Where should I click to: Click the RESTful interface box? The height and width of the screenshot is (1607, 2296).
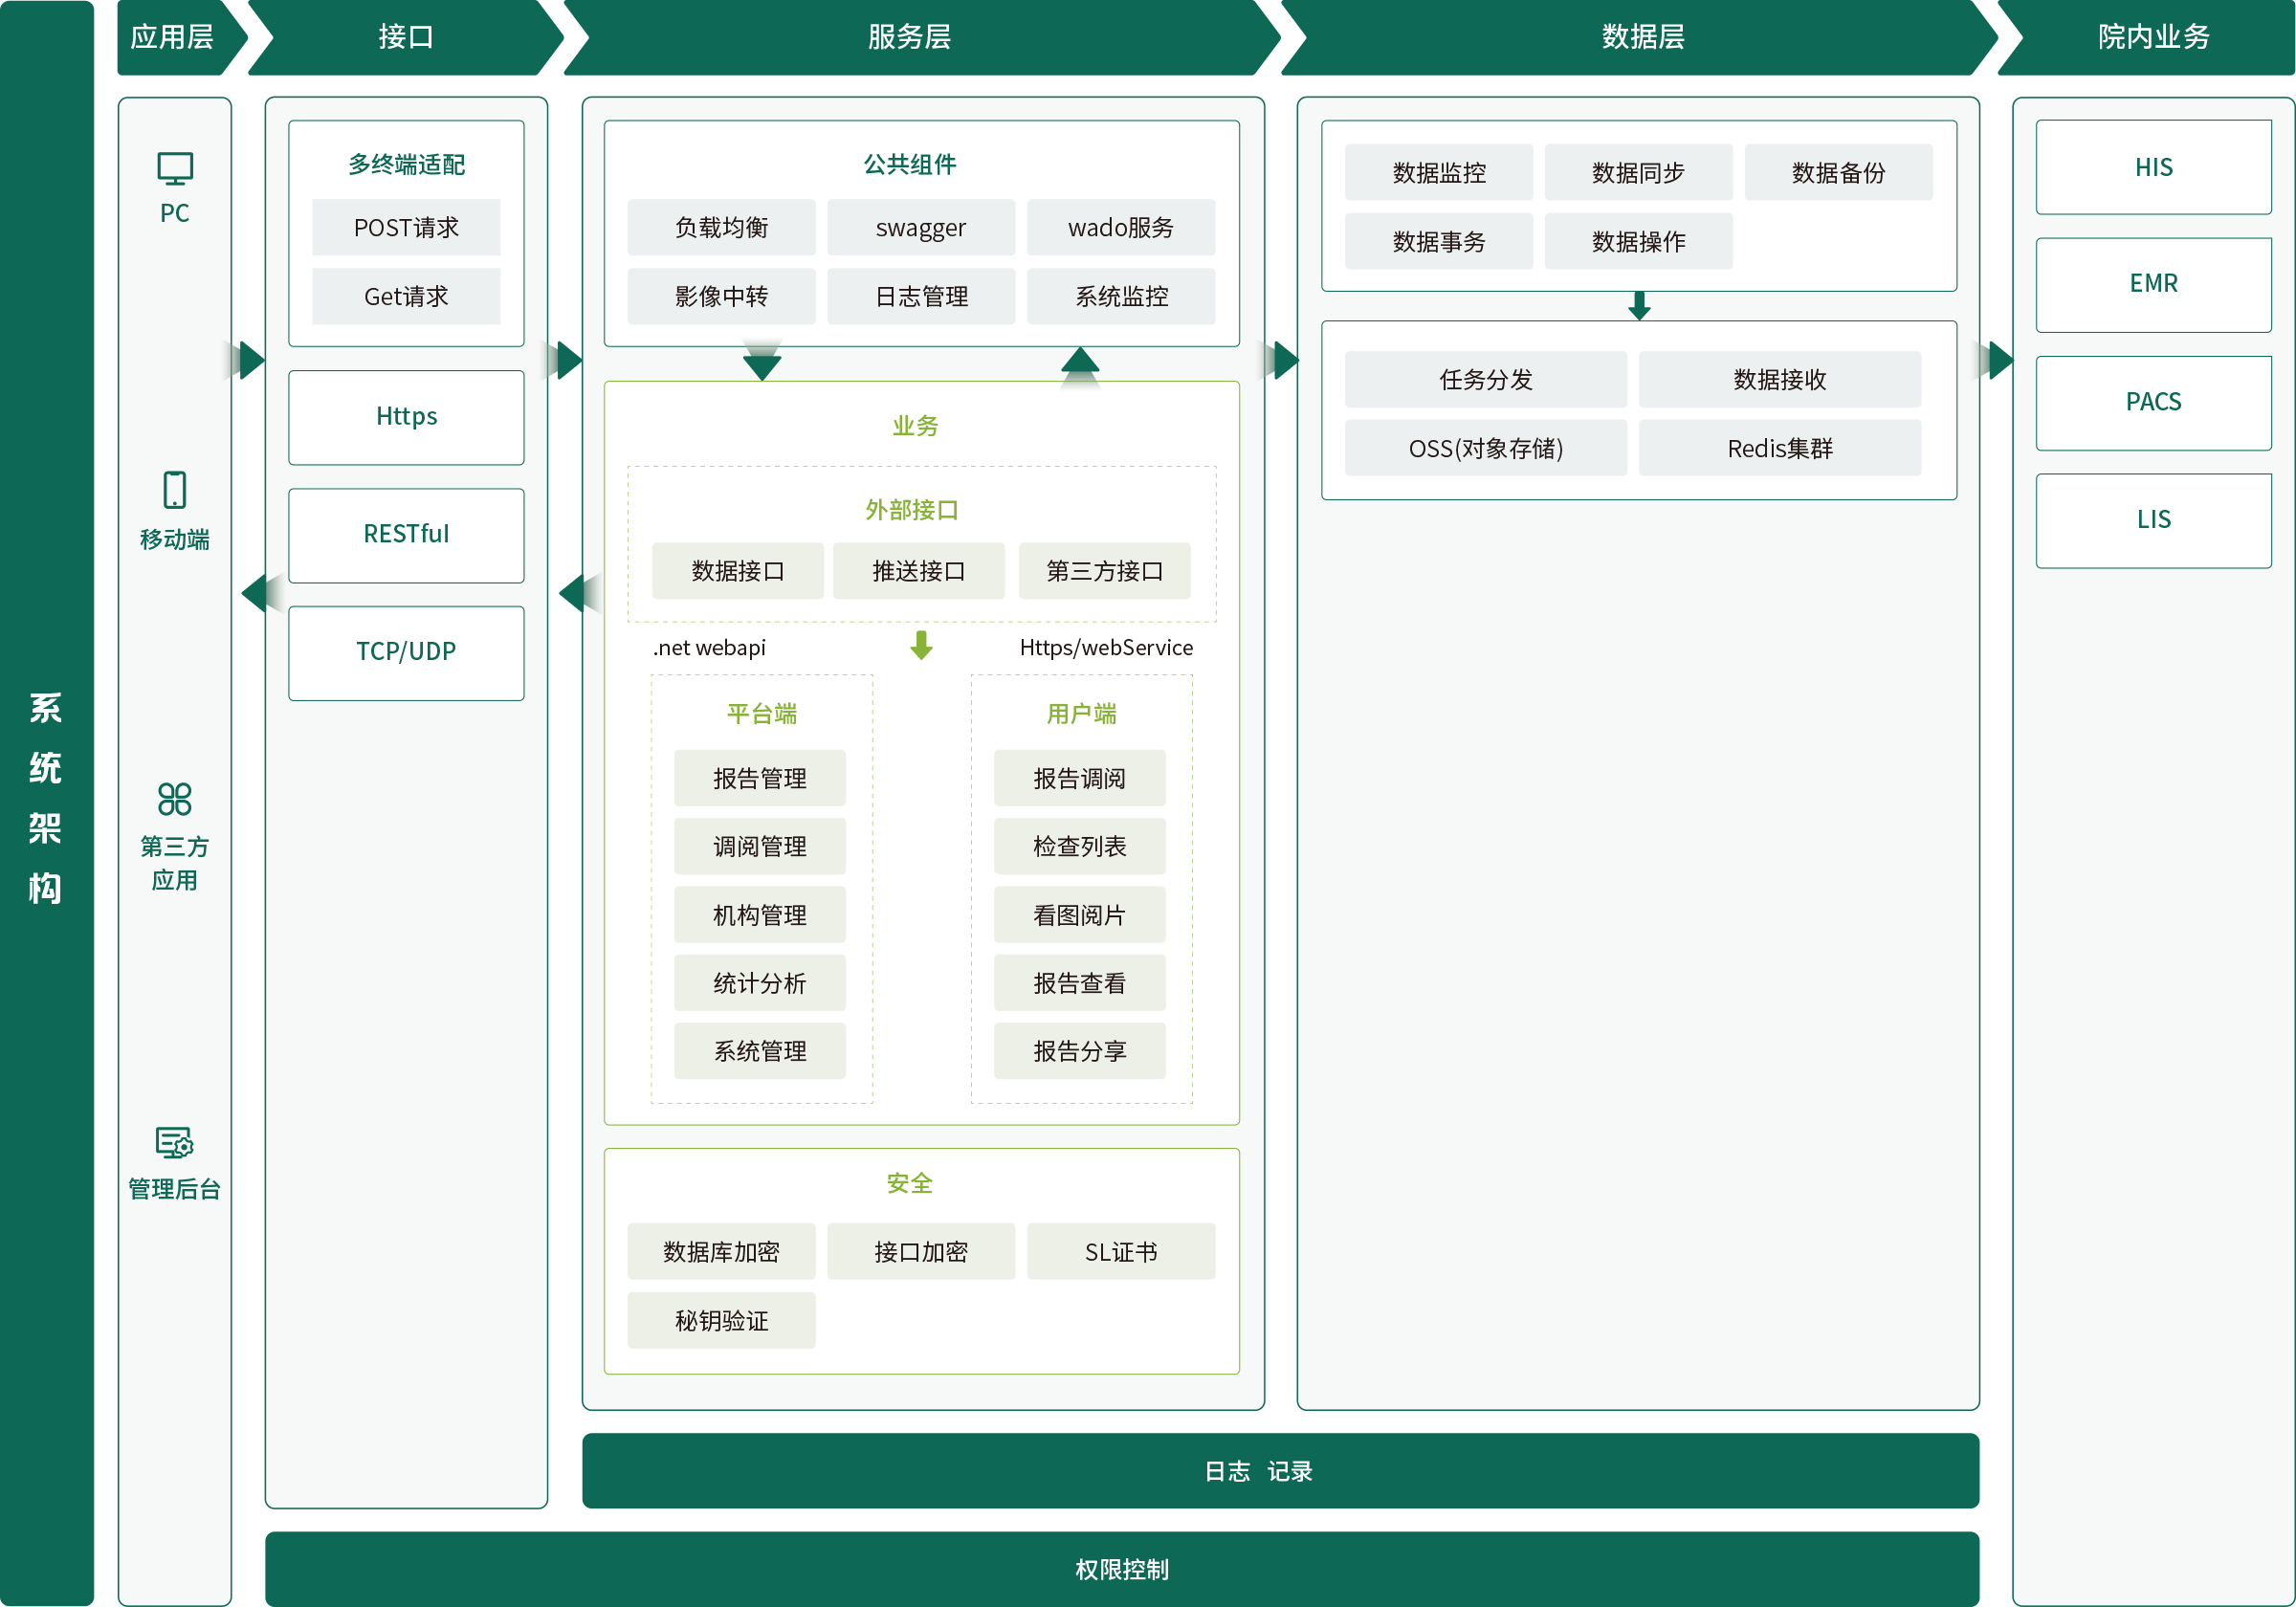coord(406,534)
